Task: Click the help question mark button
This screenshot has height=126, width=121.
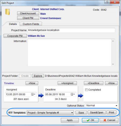Action: tap(107, 2)
